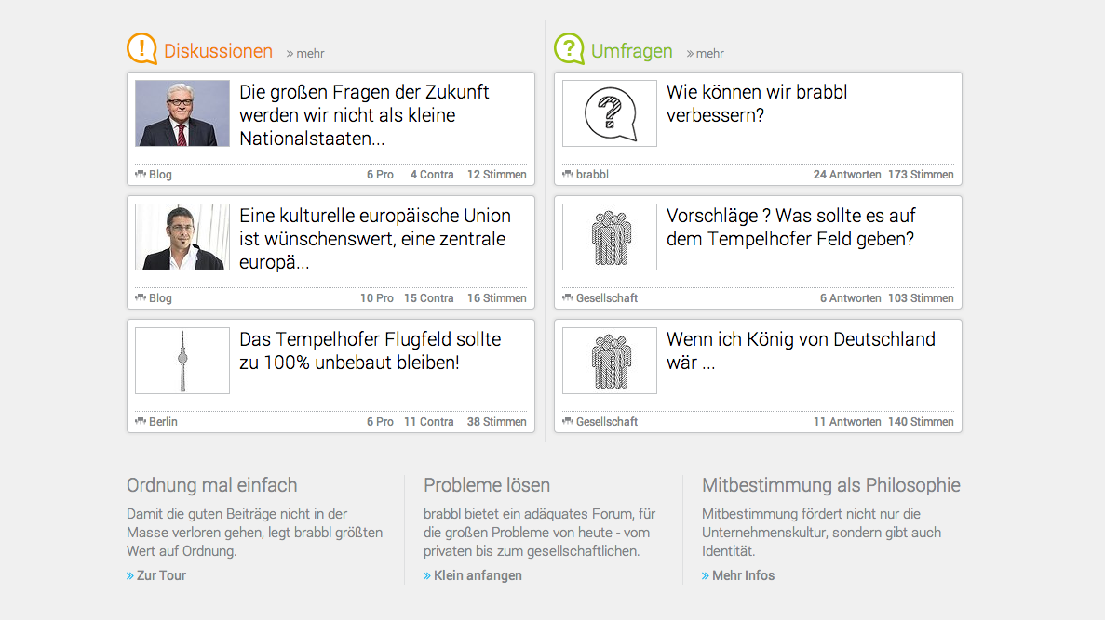Follow the 'Klein anfangen' link
Screen dimensions: 1105x620
(x=473, y=575)
